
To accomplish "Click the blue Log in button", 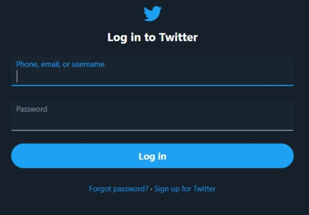I will (152, 156).
